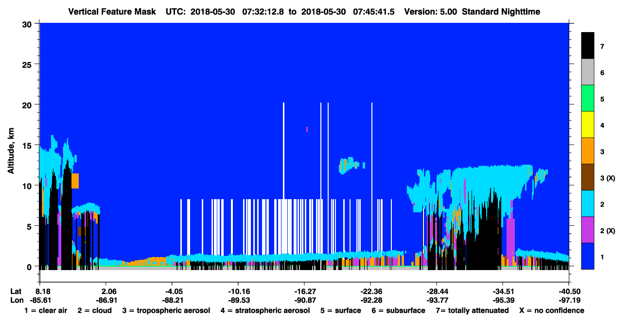
Task: Click longitude value -93.77
Action: point(437,300)
